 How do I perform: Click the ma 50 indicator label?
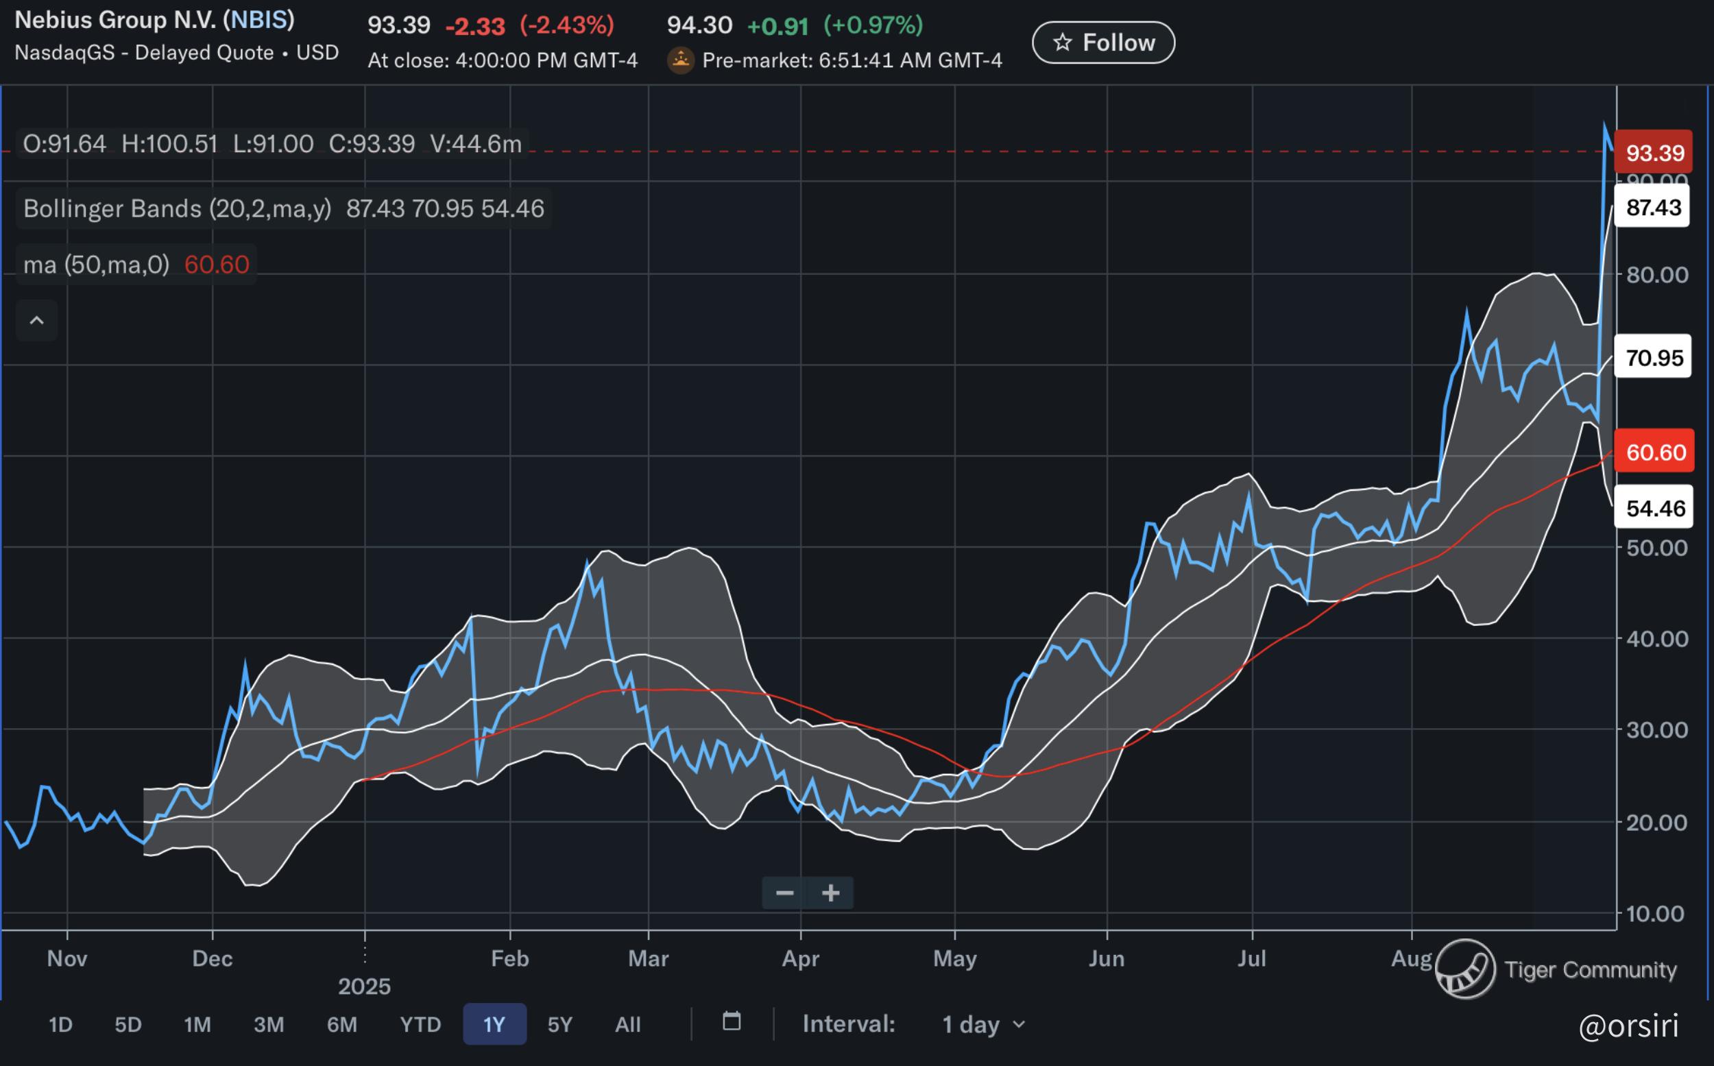[x=97, y=265]
